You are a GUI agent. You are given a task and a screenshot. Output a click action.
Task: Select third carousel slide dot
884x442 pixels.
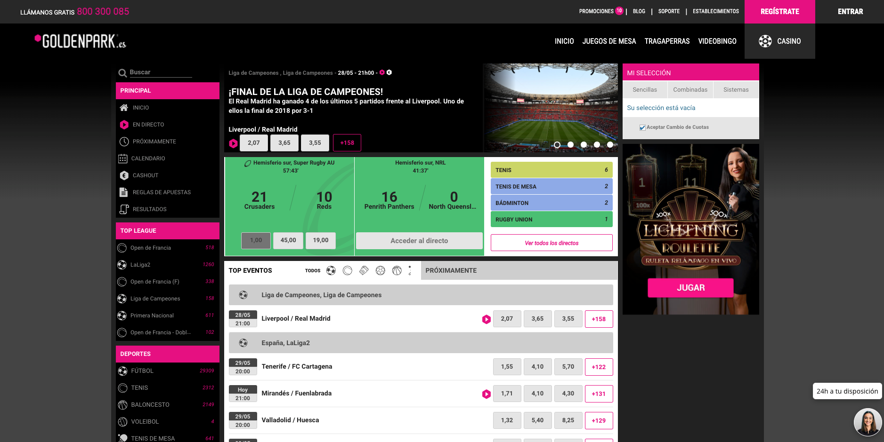point(584,145)
